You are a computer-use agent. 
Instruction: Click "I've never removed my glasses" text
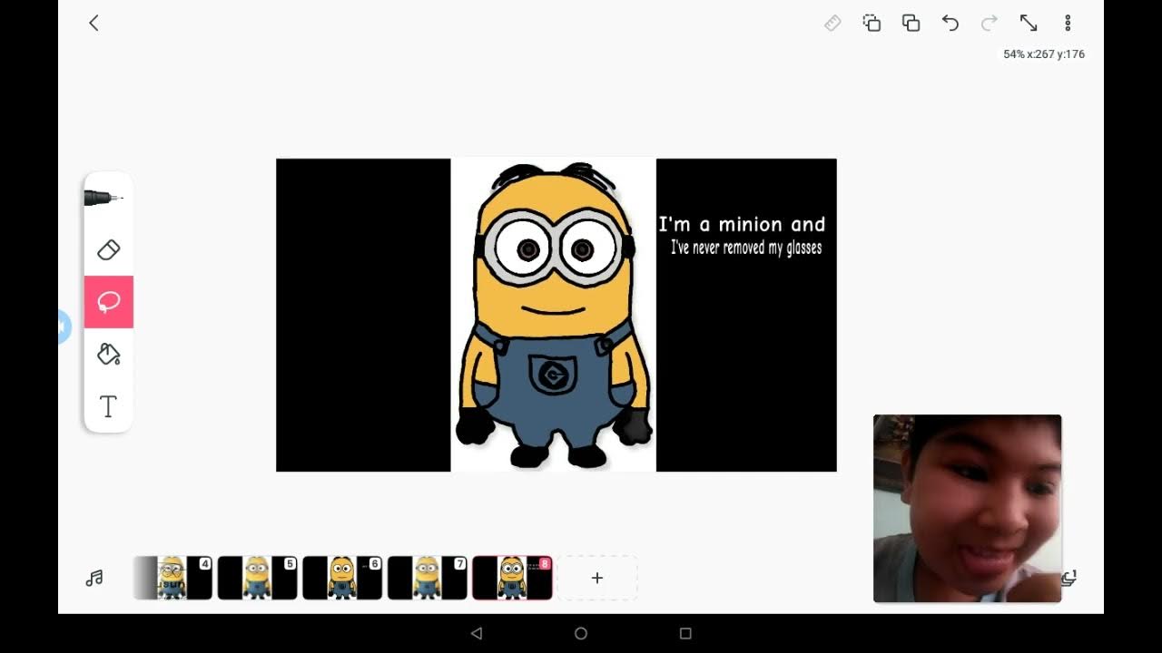tap(746, 248)
